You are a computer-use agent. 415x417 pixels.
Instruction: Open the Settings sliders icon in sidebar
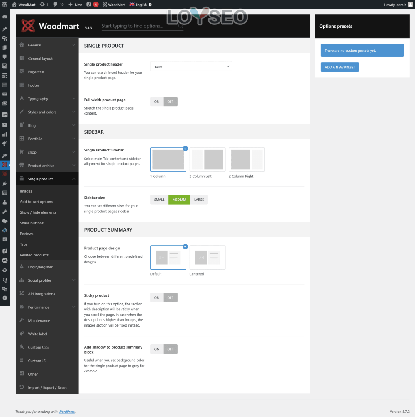click(x=5, y=239)
